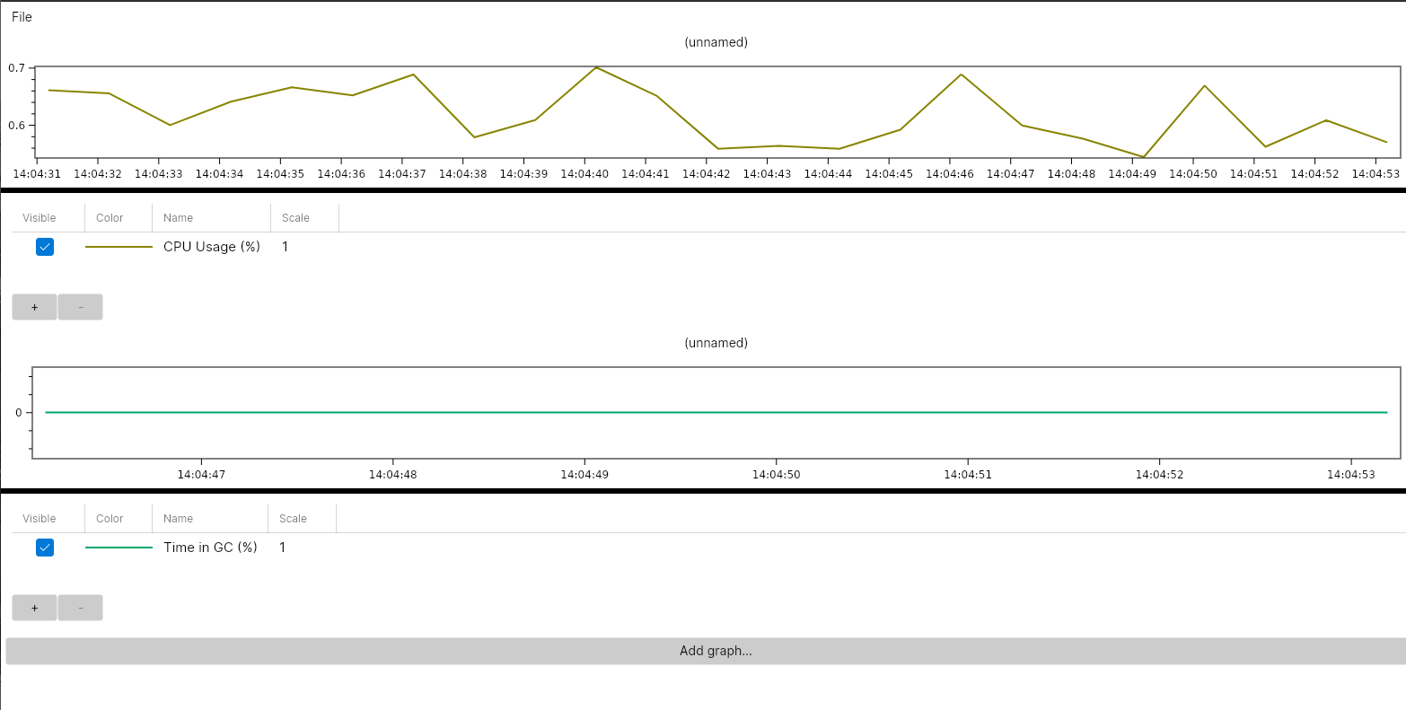
Task: Click the splitter bar below the top graph
Action: coord(703,190)
